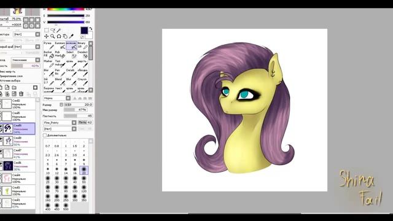Open the Норма brush mode dropdown
This screenshot has width=393, height=221.
[x=57, y=98]
